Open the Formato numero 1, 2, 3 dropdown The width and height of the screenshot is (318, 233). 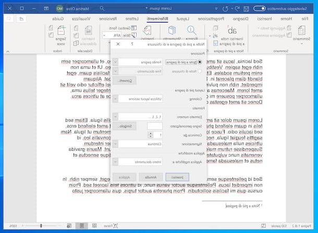point(138,116)
